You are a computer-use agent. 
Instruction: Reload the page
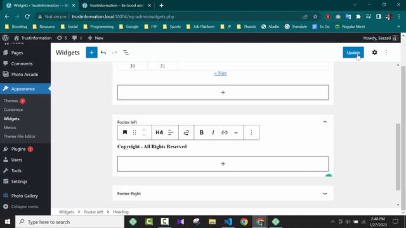(x=27, y=16)
